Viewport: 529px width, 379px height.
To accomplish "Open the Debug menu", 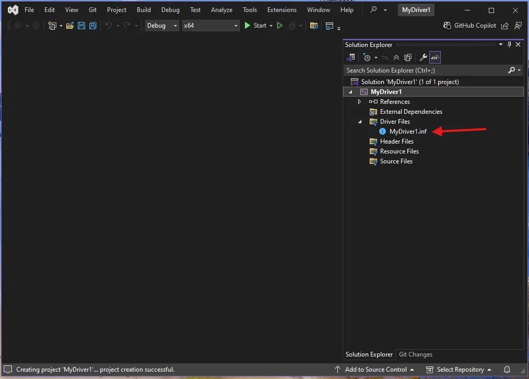I will coord(170,10).
